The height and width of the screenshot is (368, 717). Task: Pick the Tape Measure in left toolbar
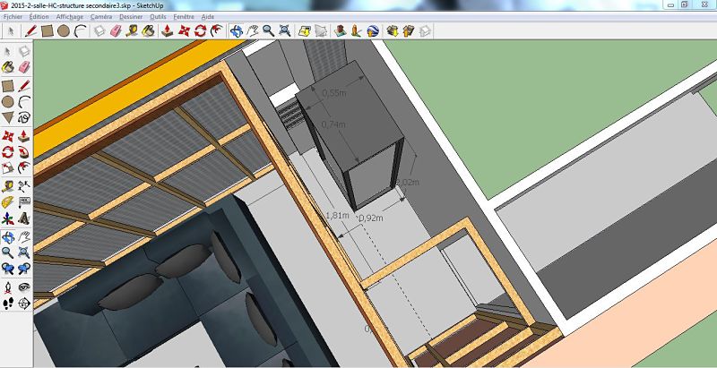coord(8,186)
